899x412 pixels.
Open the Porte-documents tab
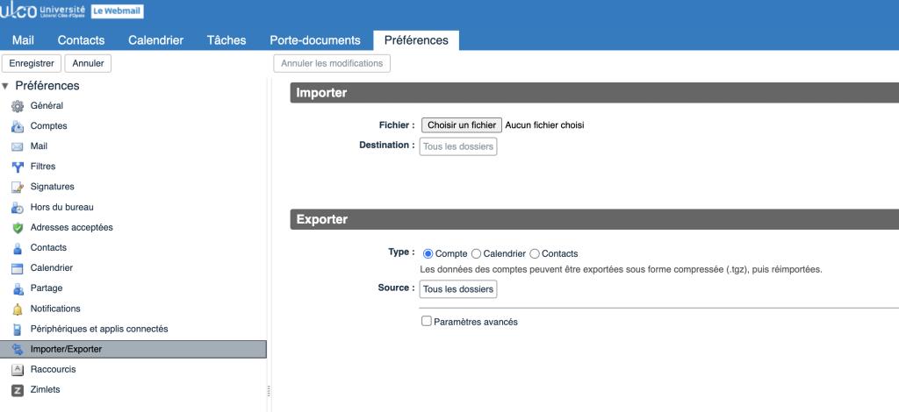315,40
